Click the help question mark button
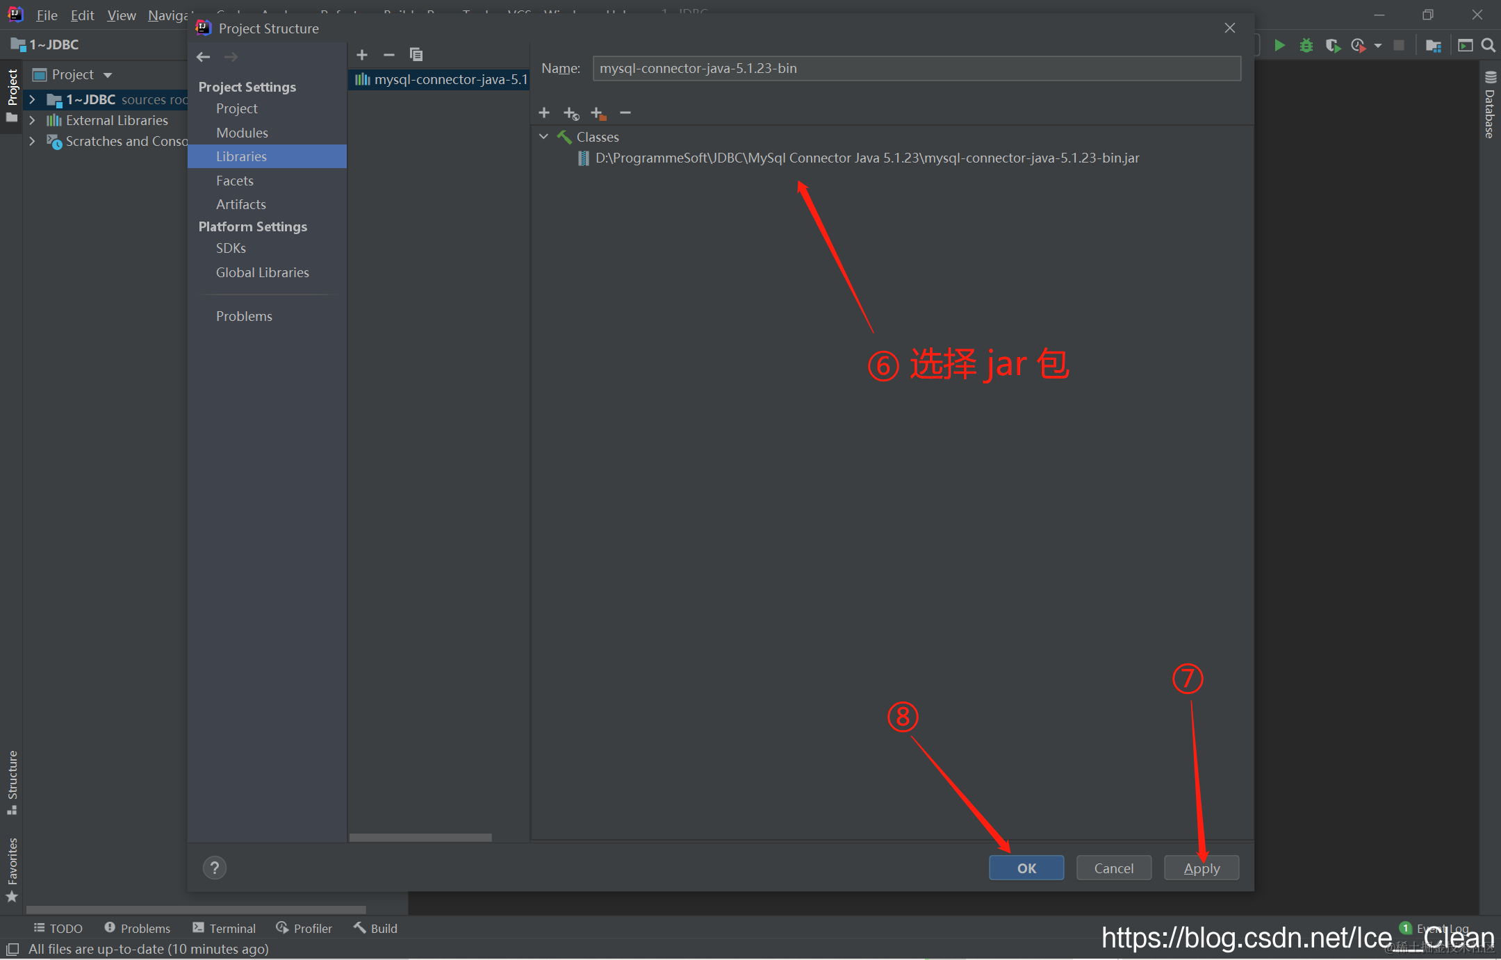The image size is (1501, 960). pyautogui.click(x=215, y=868)
